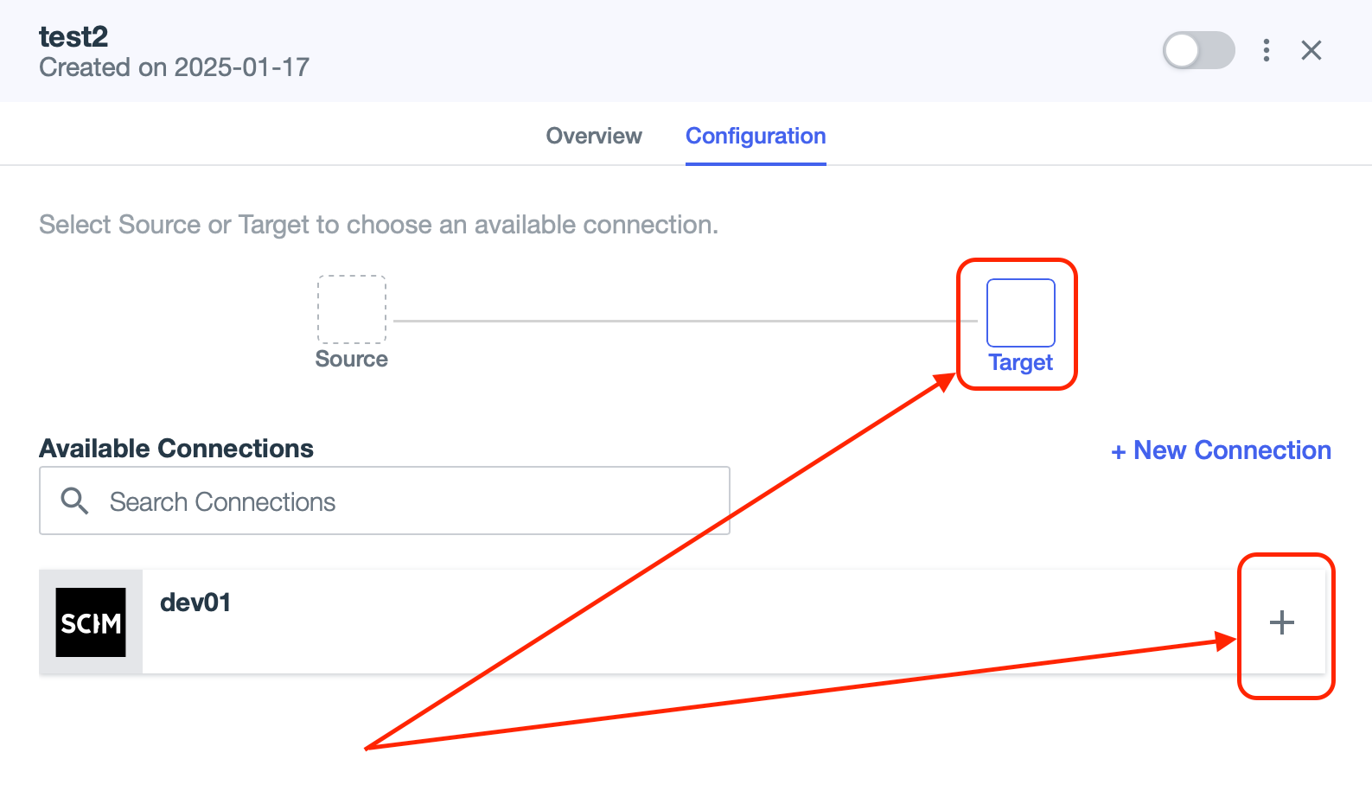1372x810 pixels.
Task: Click + New Connection link
Action: pos(1221,450)
